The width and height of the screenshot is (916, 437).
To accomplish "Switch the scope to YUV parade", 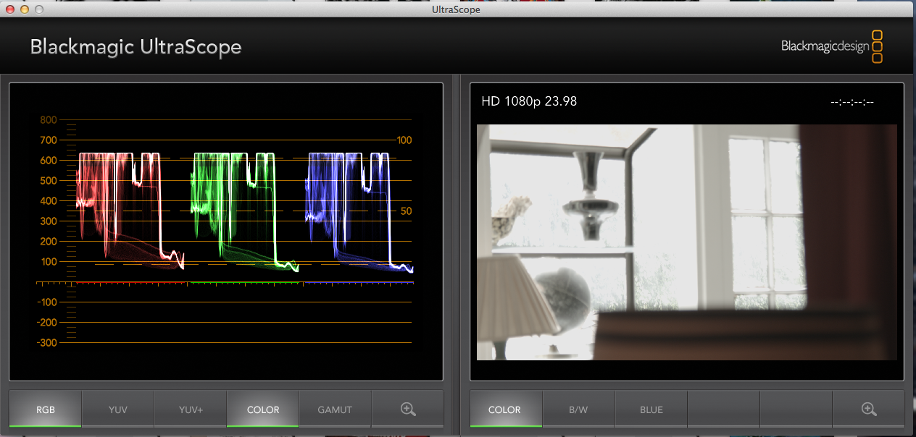I will [x=118, y=410].
